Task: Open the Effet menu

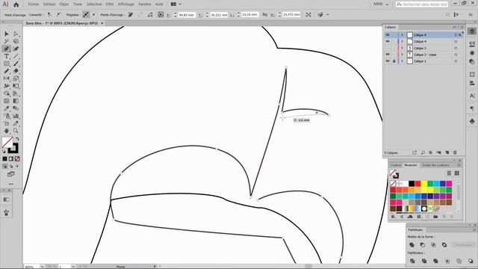Action: (110, 4)
